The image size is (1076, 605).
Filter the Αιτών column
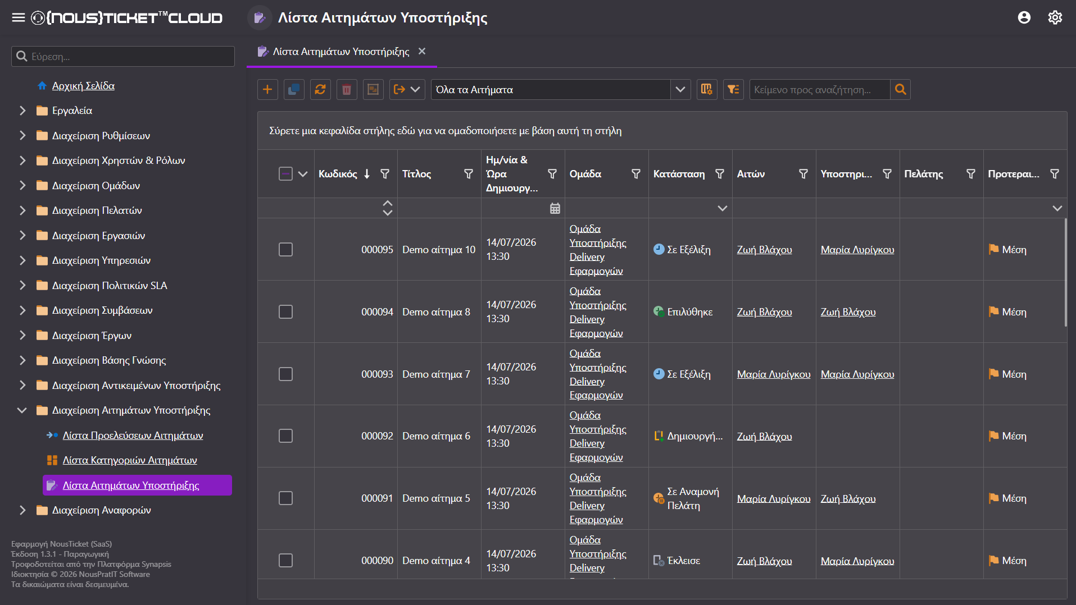[x=803, y=174]
